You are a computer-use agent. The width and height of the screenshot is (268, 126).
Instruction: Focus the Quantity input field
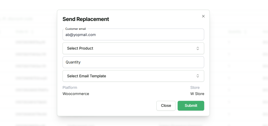click(x=133, y=62)
